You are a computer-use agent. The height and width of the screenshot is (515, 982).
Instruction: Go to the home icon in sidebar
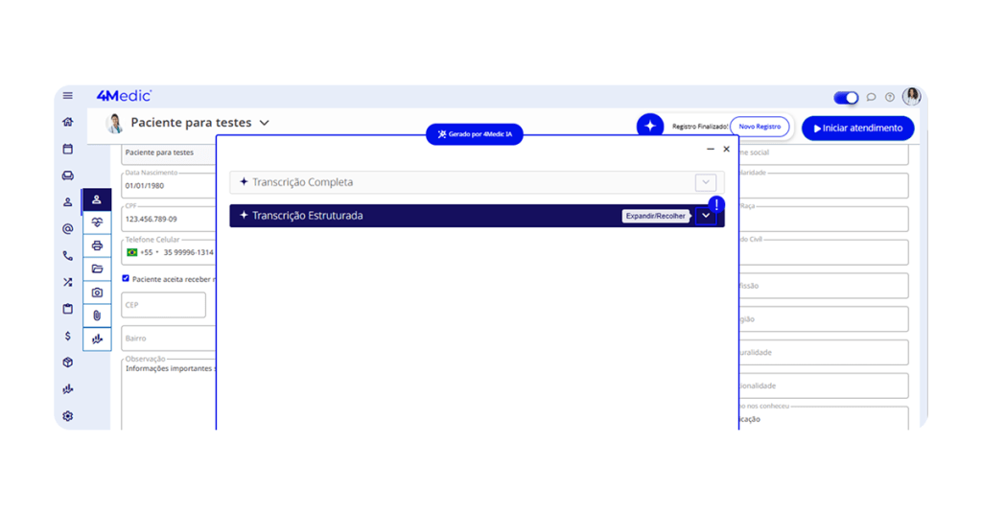point(68,122)
